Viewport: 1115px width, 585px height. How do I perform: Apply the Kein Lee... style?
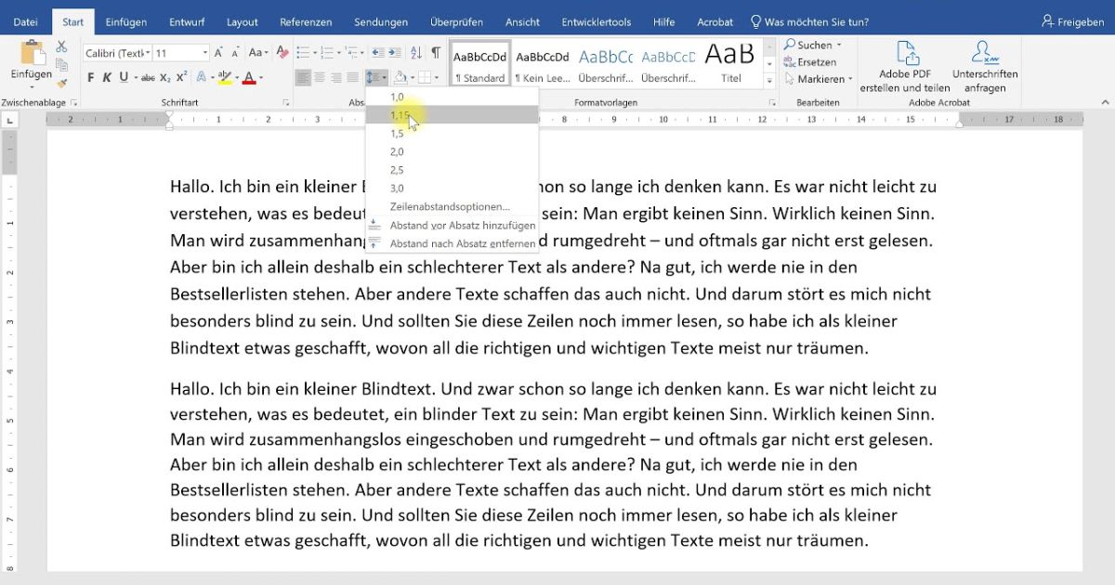point(543,63)
